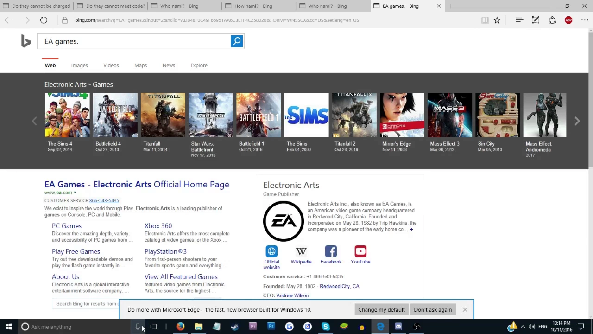The width and height of the screenshot is (593, 334).
Task: Launch Firefox from the taskbar
Action: [x=180, y=327]
